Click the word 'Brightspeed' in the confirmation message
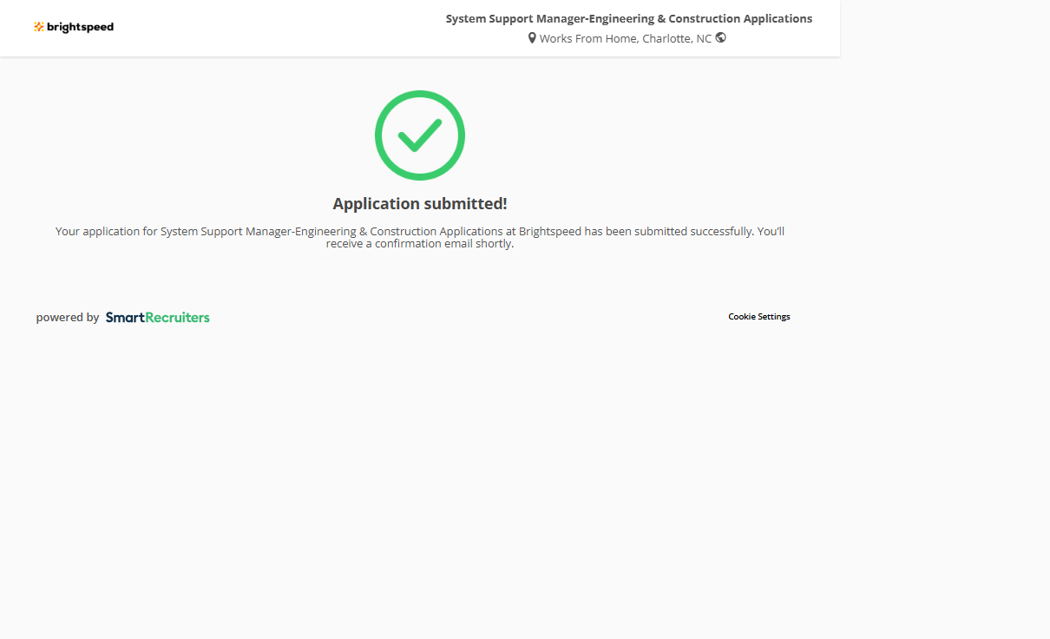 (550, 232)
